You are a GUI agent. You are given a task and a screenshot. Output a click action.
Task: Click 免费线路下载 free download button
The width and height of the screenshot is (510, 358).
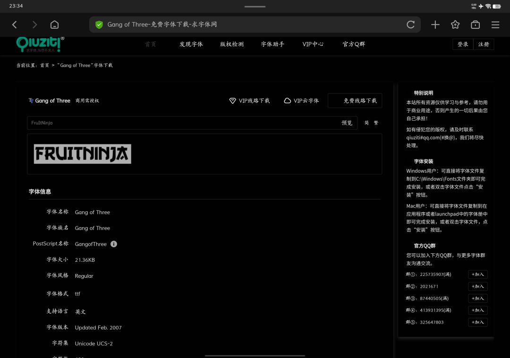point(355,101)
